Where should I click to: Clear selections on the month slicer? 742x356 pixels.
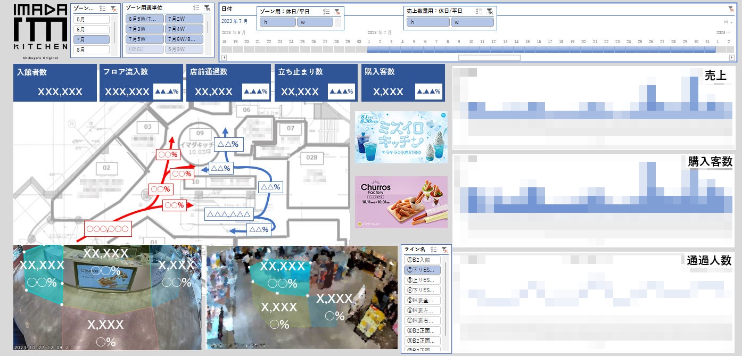[113, 9]
